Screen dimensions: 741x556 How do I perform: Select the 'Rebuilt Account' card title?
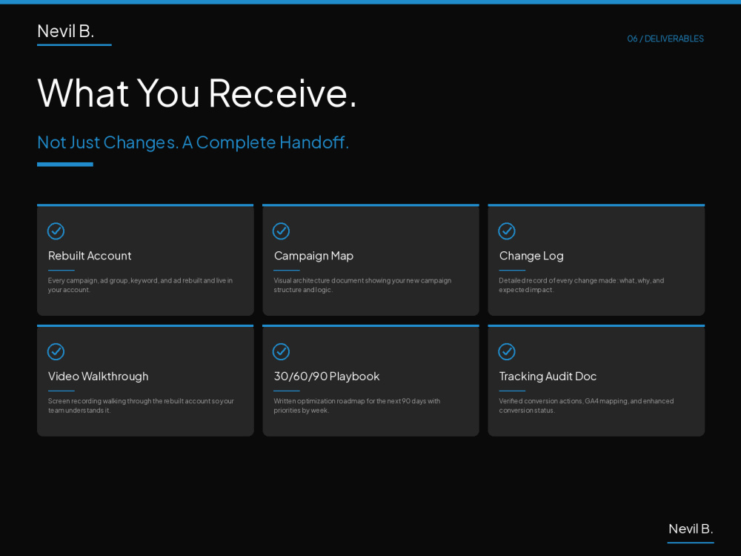click(x=90, y=256)
